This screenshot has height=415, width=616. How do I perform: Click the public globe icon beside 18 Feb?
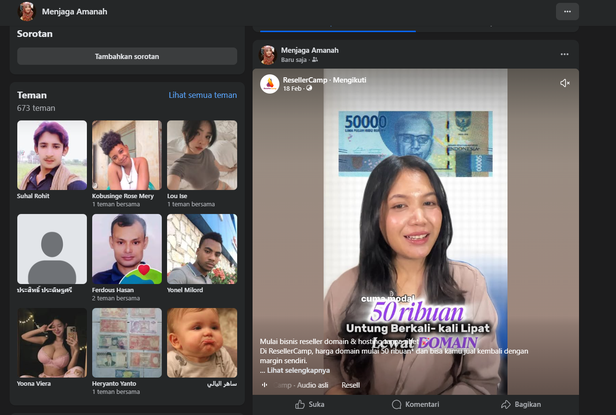tap(309, 88)
